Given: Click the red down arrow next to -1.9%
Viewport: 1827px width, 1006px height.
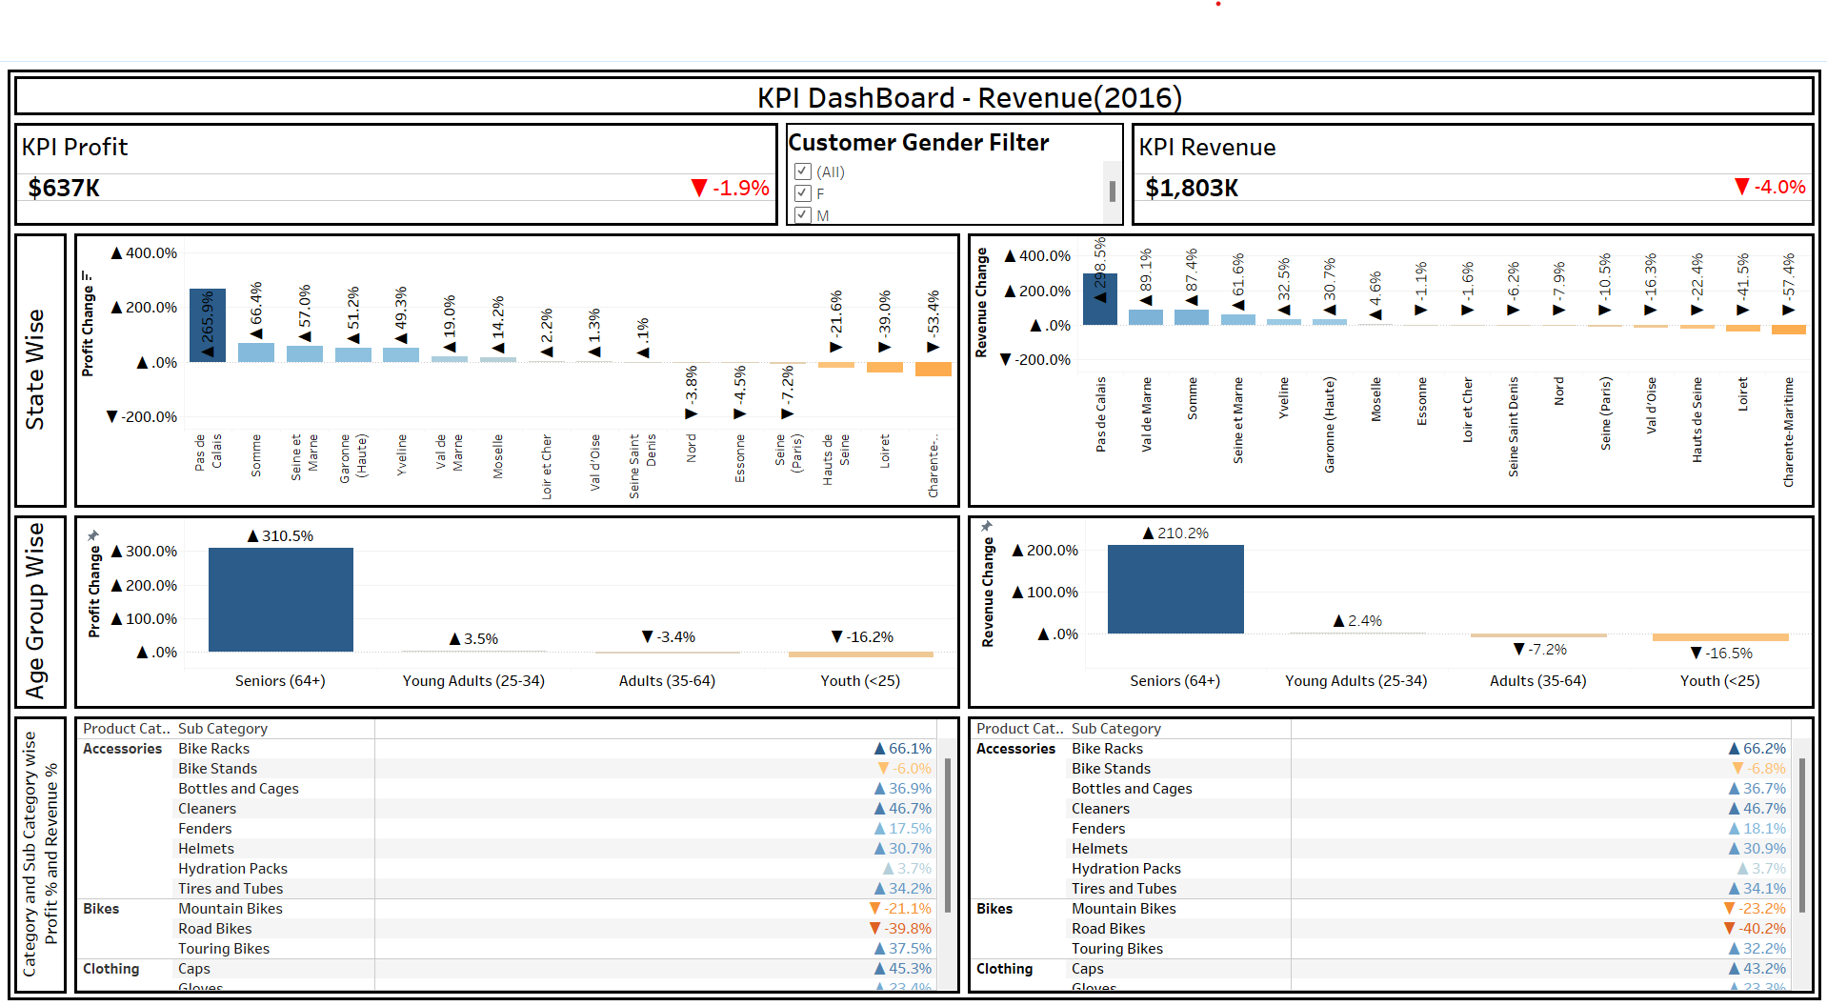Looking at the screenshot, I should point(699,188).
